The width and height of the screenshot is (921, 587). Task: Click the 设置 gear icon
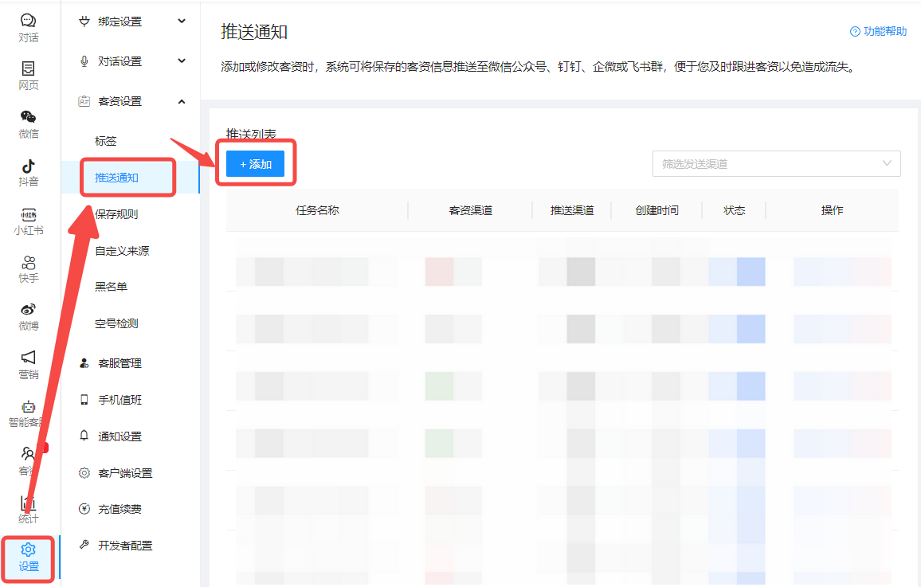(29, 558)
